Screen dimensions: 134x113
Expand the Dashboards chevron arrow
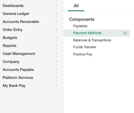pyautogui.click(x=56, y=6)
